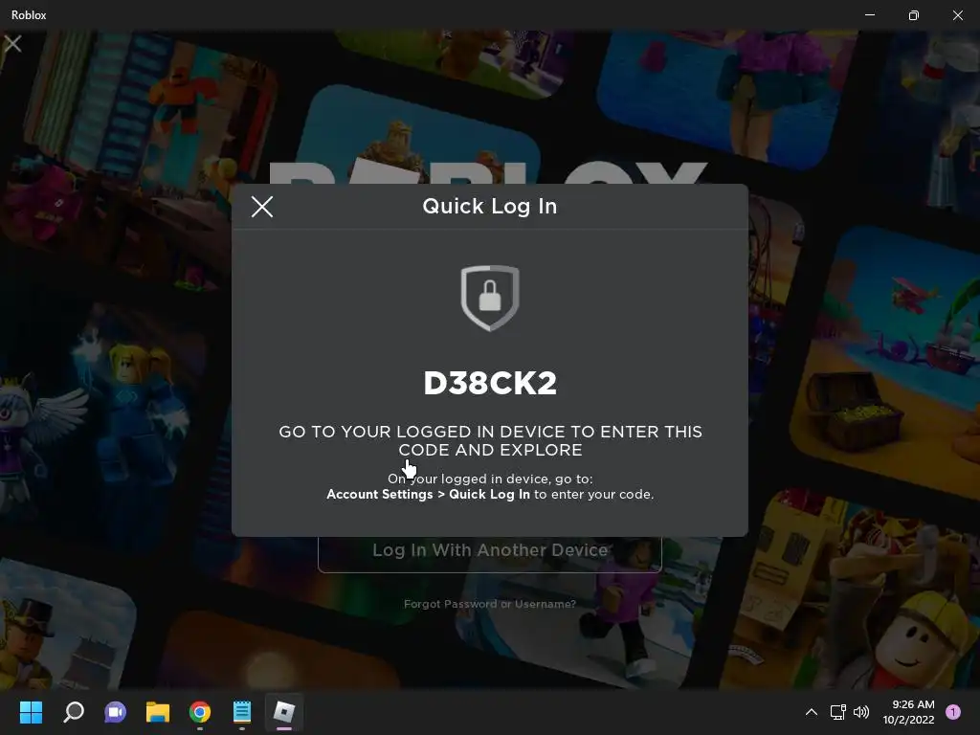Image resolution: width=980 pixels, height=735 pixels.
Task: Close the login screen with the top-left X
Action: pos(12,43)
